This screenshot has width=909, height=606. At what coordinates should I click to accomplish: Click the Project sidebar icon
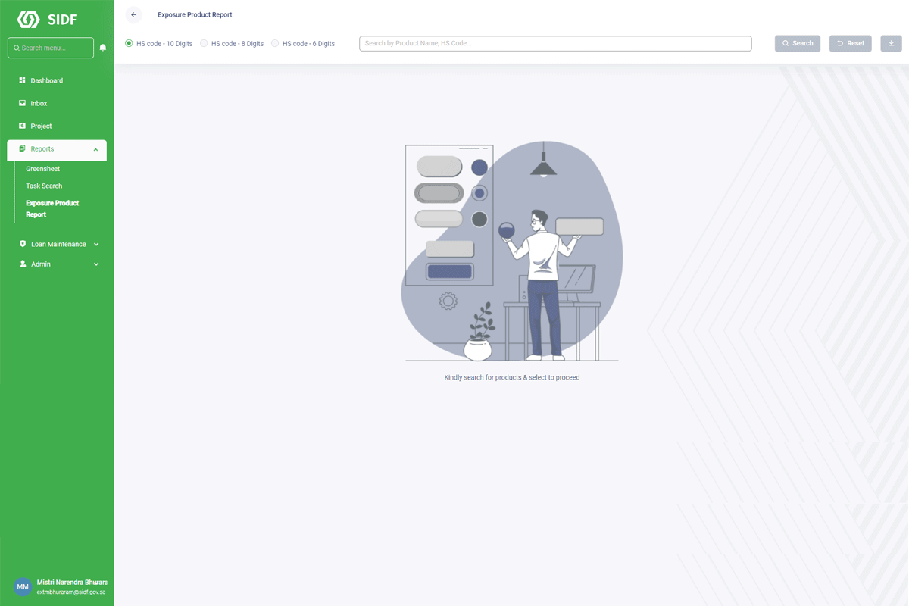coord(20,126)
